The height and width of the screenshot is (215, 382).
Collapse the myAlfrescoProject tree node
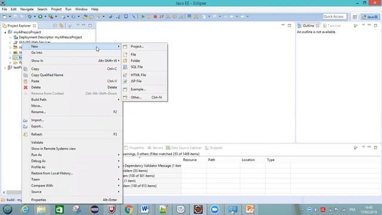pyautogui.click(x=5, y=32)
